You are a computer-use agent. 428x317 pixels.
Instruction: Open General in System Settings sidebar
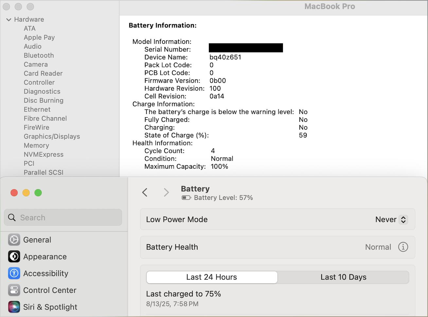click(37, 240)
